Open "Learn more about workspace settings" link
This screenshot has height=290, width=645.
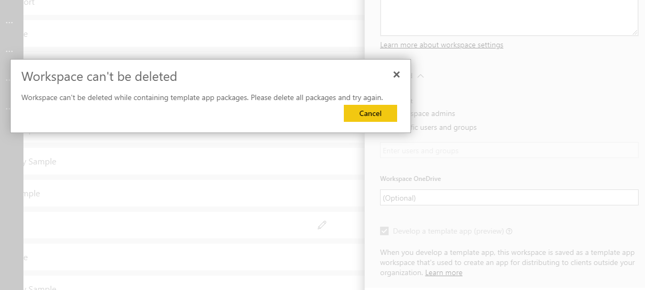[441, 45]
